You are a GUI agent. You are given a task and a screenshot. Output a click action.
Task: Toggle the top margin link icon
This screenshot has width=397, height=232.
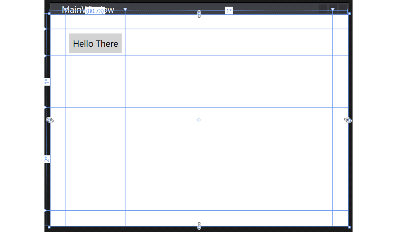[x=199, y=14]
